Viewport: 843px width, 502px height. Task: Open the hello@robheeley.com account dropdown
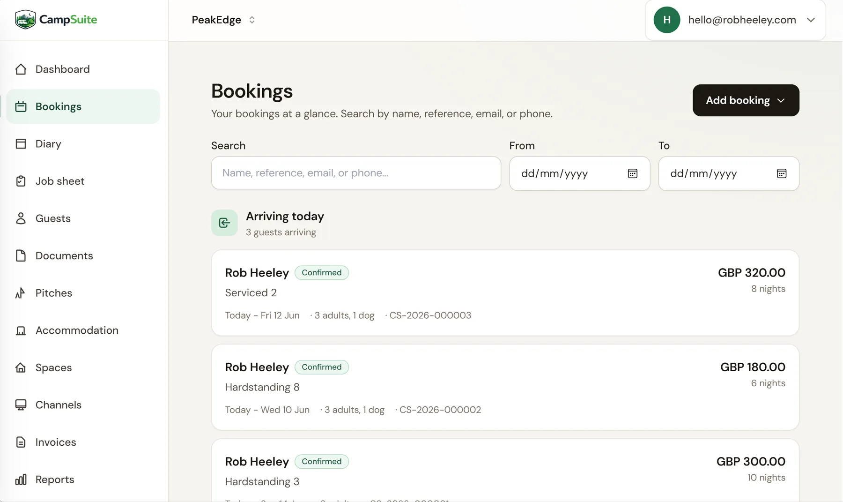tap(735, 20)
